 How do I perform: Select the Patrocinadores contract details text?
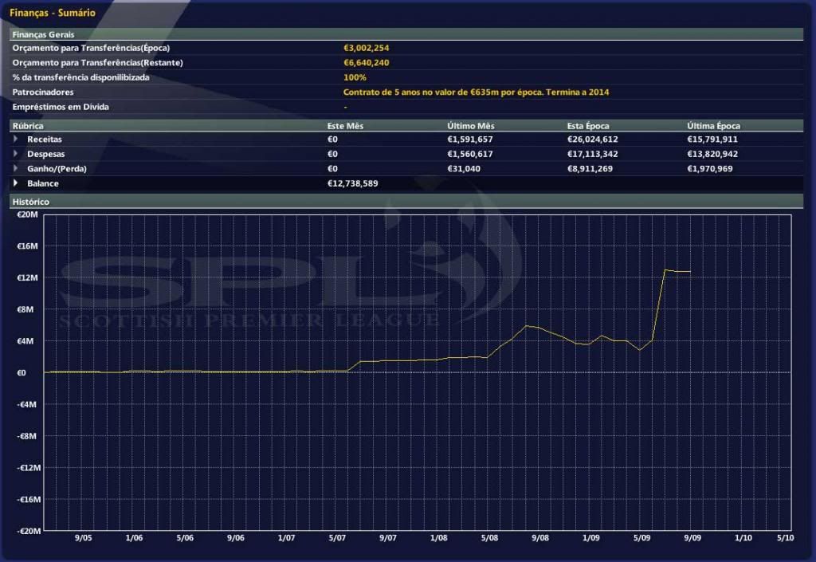476,92
